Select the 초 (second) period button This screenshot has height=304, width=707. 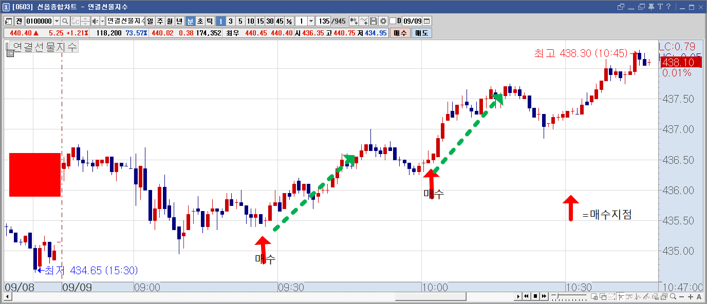click(x=200, y=21)
